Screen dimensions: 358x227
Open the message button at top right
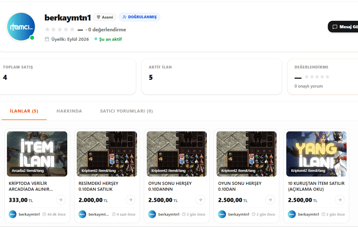[343, 27]
